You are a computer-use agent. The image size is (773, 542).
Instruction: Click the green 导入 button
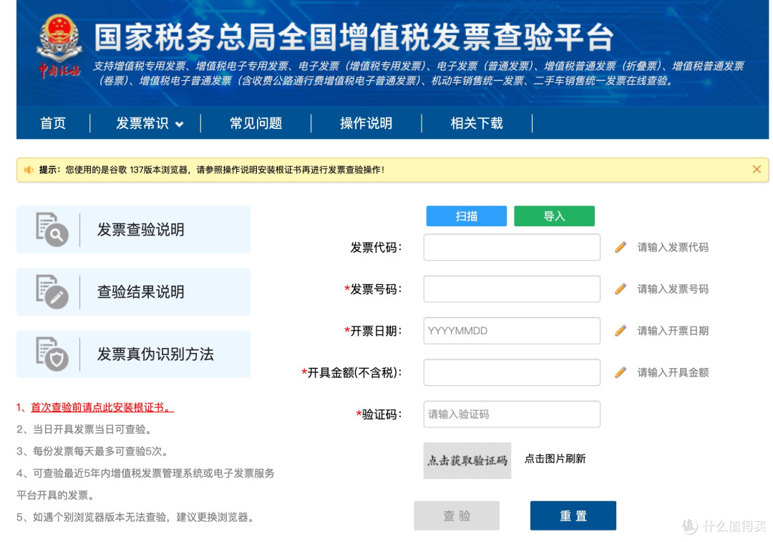pos(554,216)
